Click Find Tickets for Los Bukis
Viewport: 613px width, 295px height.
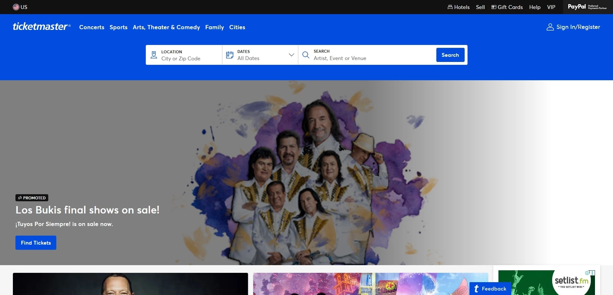point(35,243)
